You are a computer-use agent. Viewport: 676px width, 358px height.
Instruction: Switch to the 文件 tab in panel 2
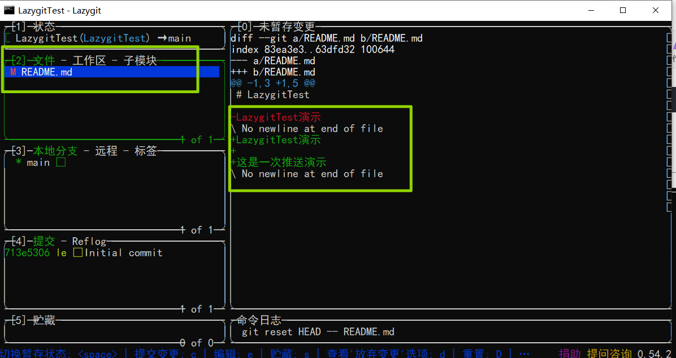[44, 61]
